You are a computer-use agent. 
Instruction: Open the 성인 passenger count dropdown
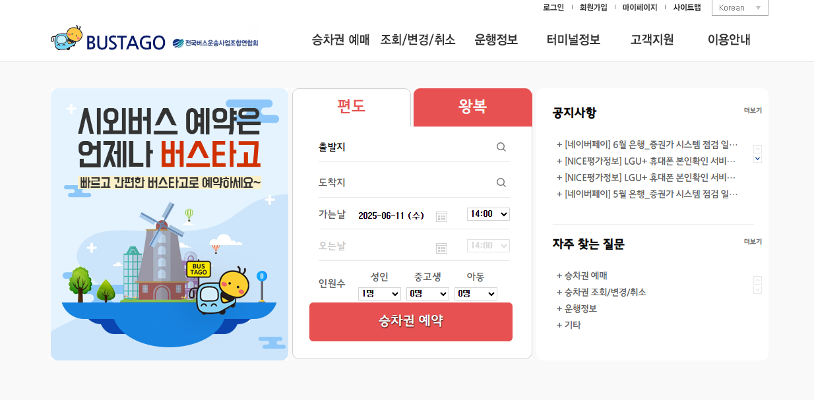coord(379,294)
